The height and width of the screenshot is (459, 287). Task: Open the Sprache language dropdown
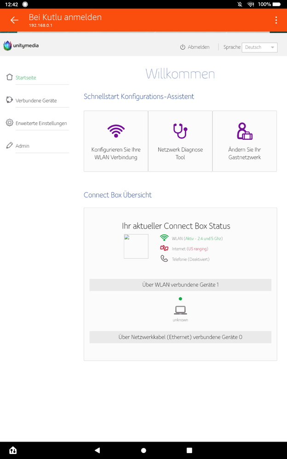tap(259, 47)
